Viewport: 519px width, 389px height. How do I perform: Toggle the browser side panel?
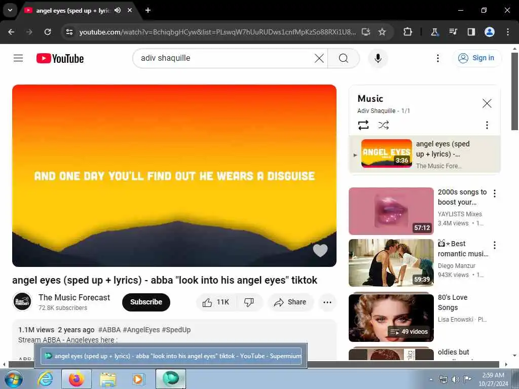pos(471,32)
